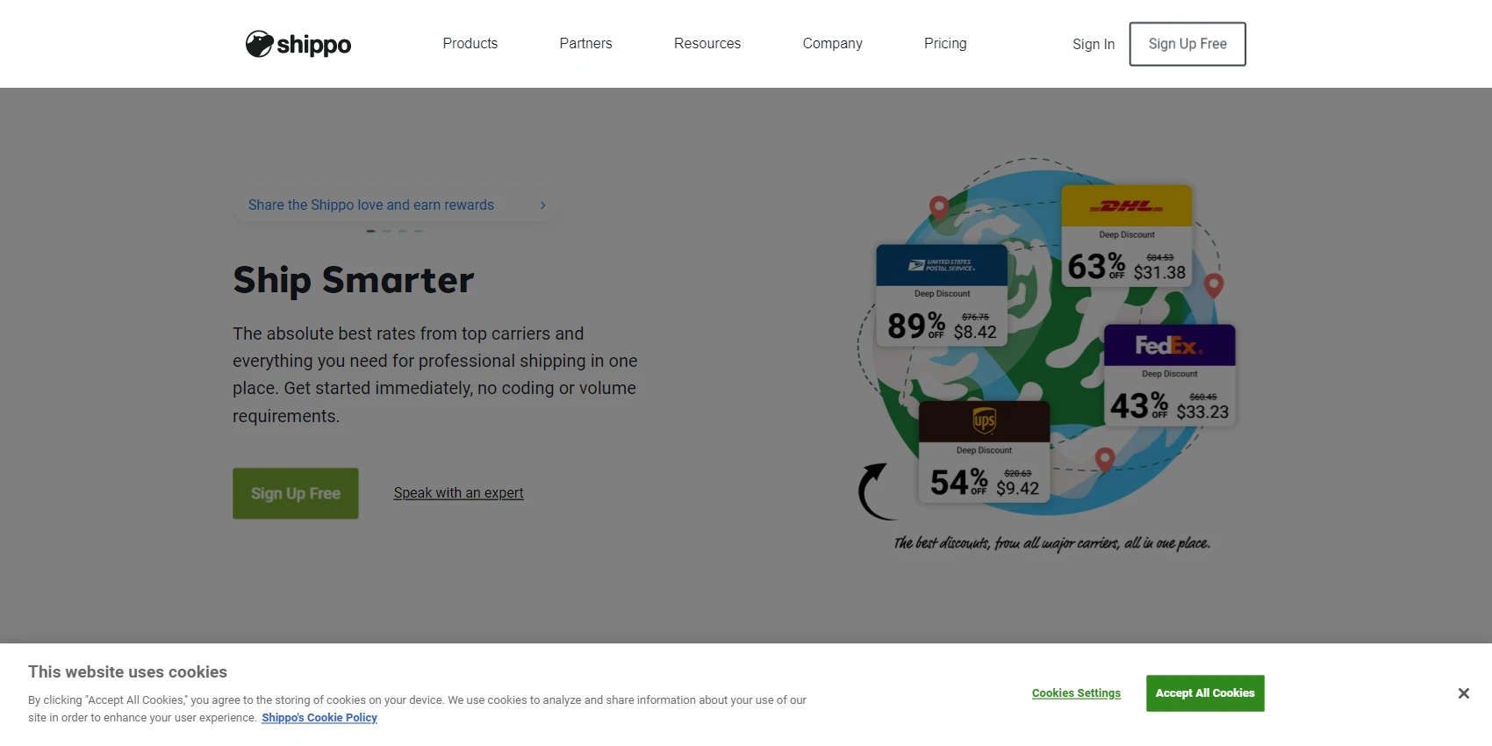
Task: Click Speak with an expert link
Action: coord(458,493)
